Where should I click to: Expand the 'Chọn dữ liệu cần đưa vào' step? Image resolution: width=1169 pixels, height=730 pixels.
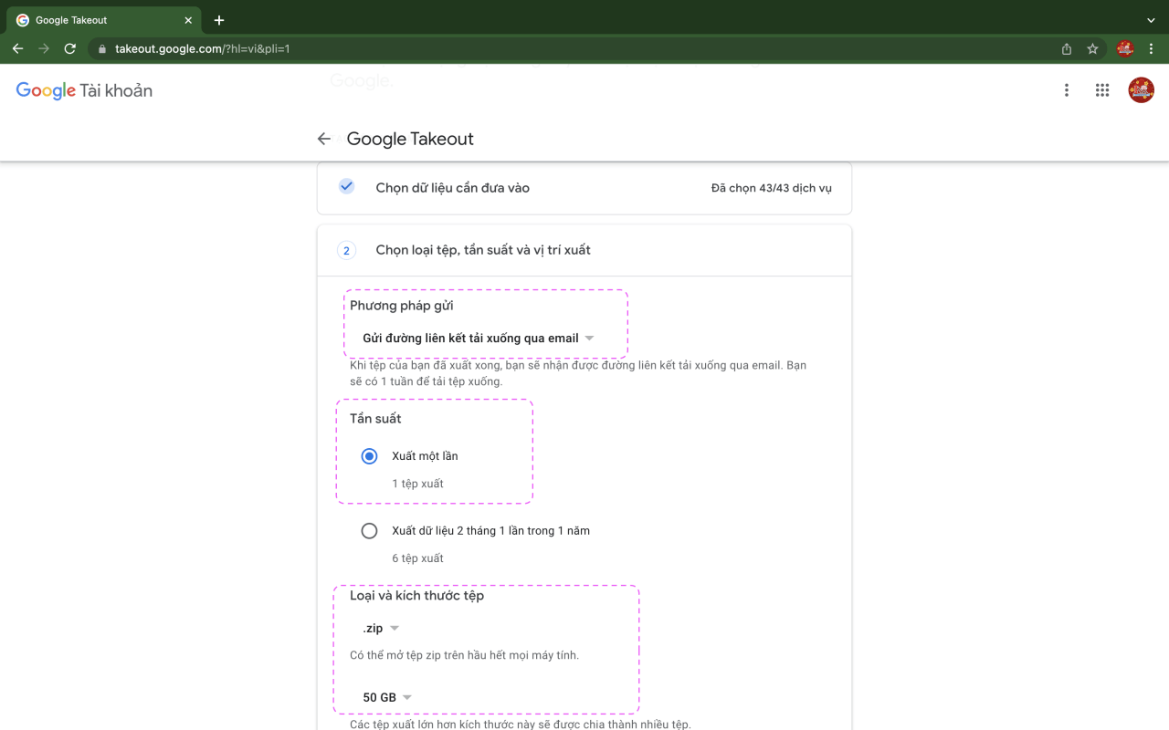584,188
